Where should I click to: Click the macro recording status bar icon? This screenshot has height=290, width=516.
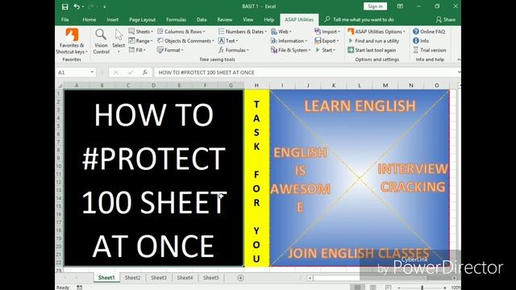tap(79, 288)
